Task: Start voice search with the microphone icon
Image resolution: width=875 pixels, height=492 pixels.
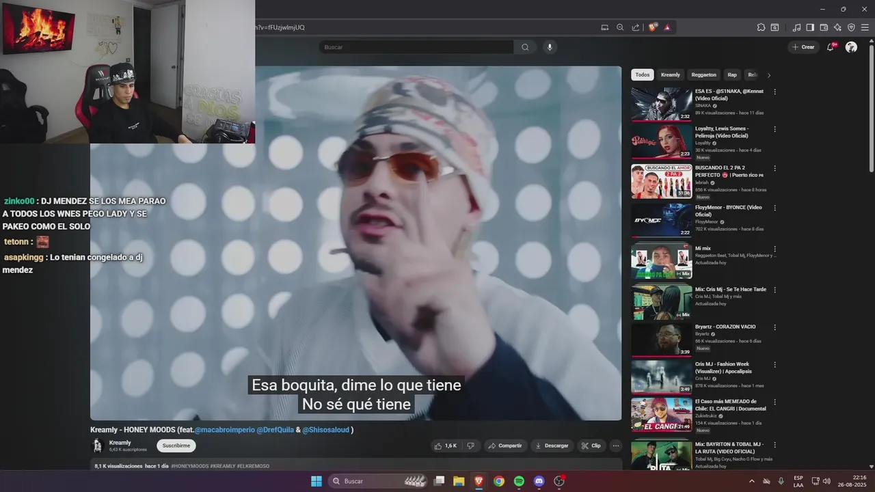Action: [x=550, y=47]
